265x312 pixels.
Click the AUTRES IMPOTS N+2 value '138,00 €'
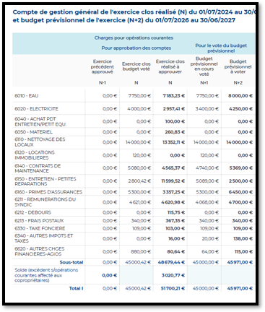click(243, 238)
